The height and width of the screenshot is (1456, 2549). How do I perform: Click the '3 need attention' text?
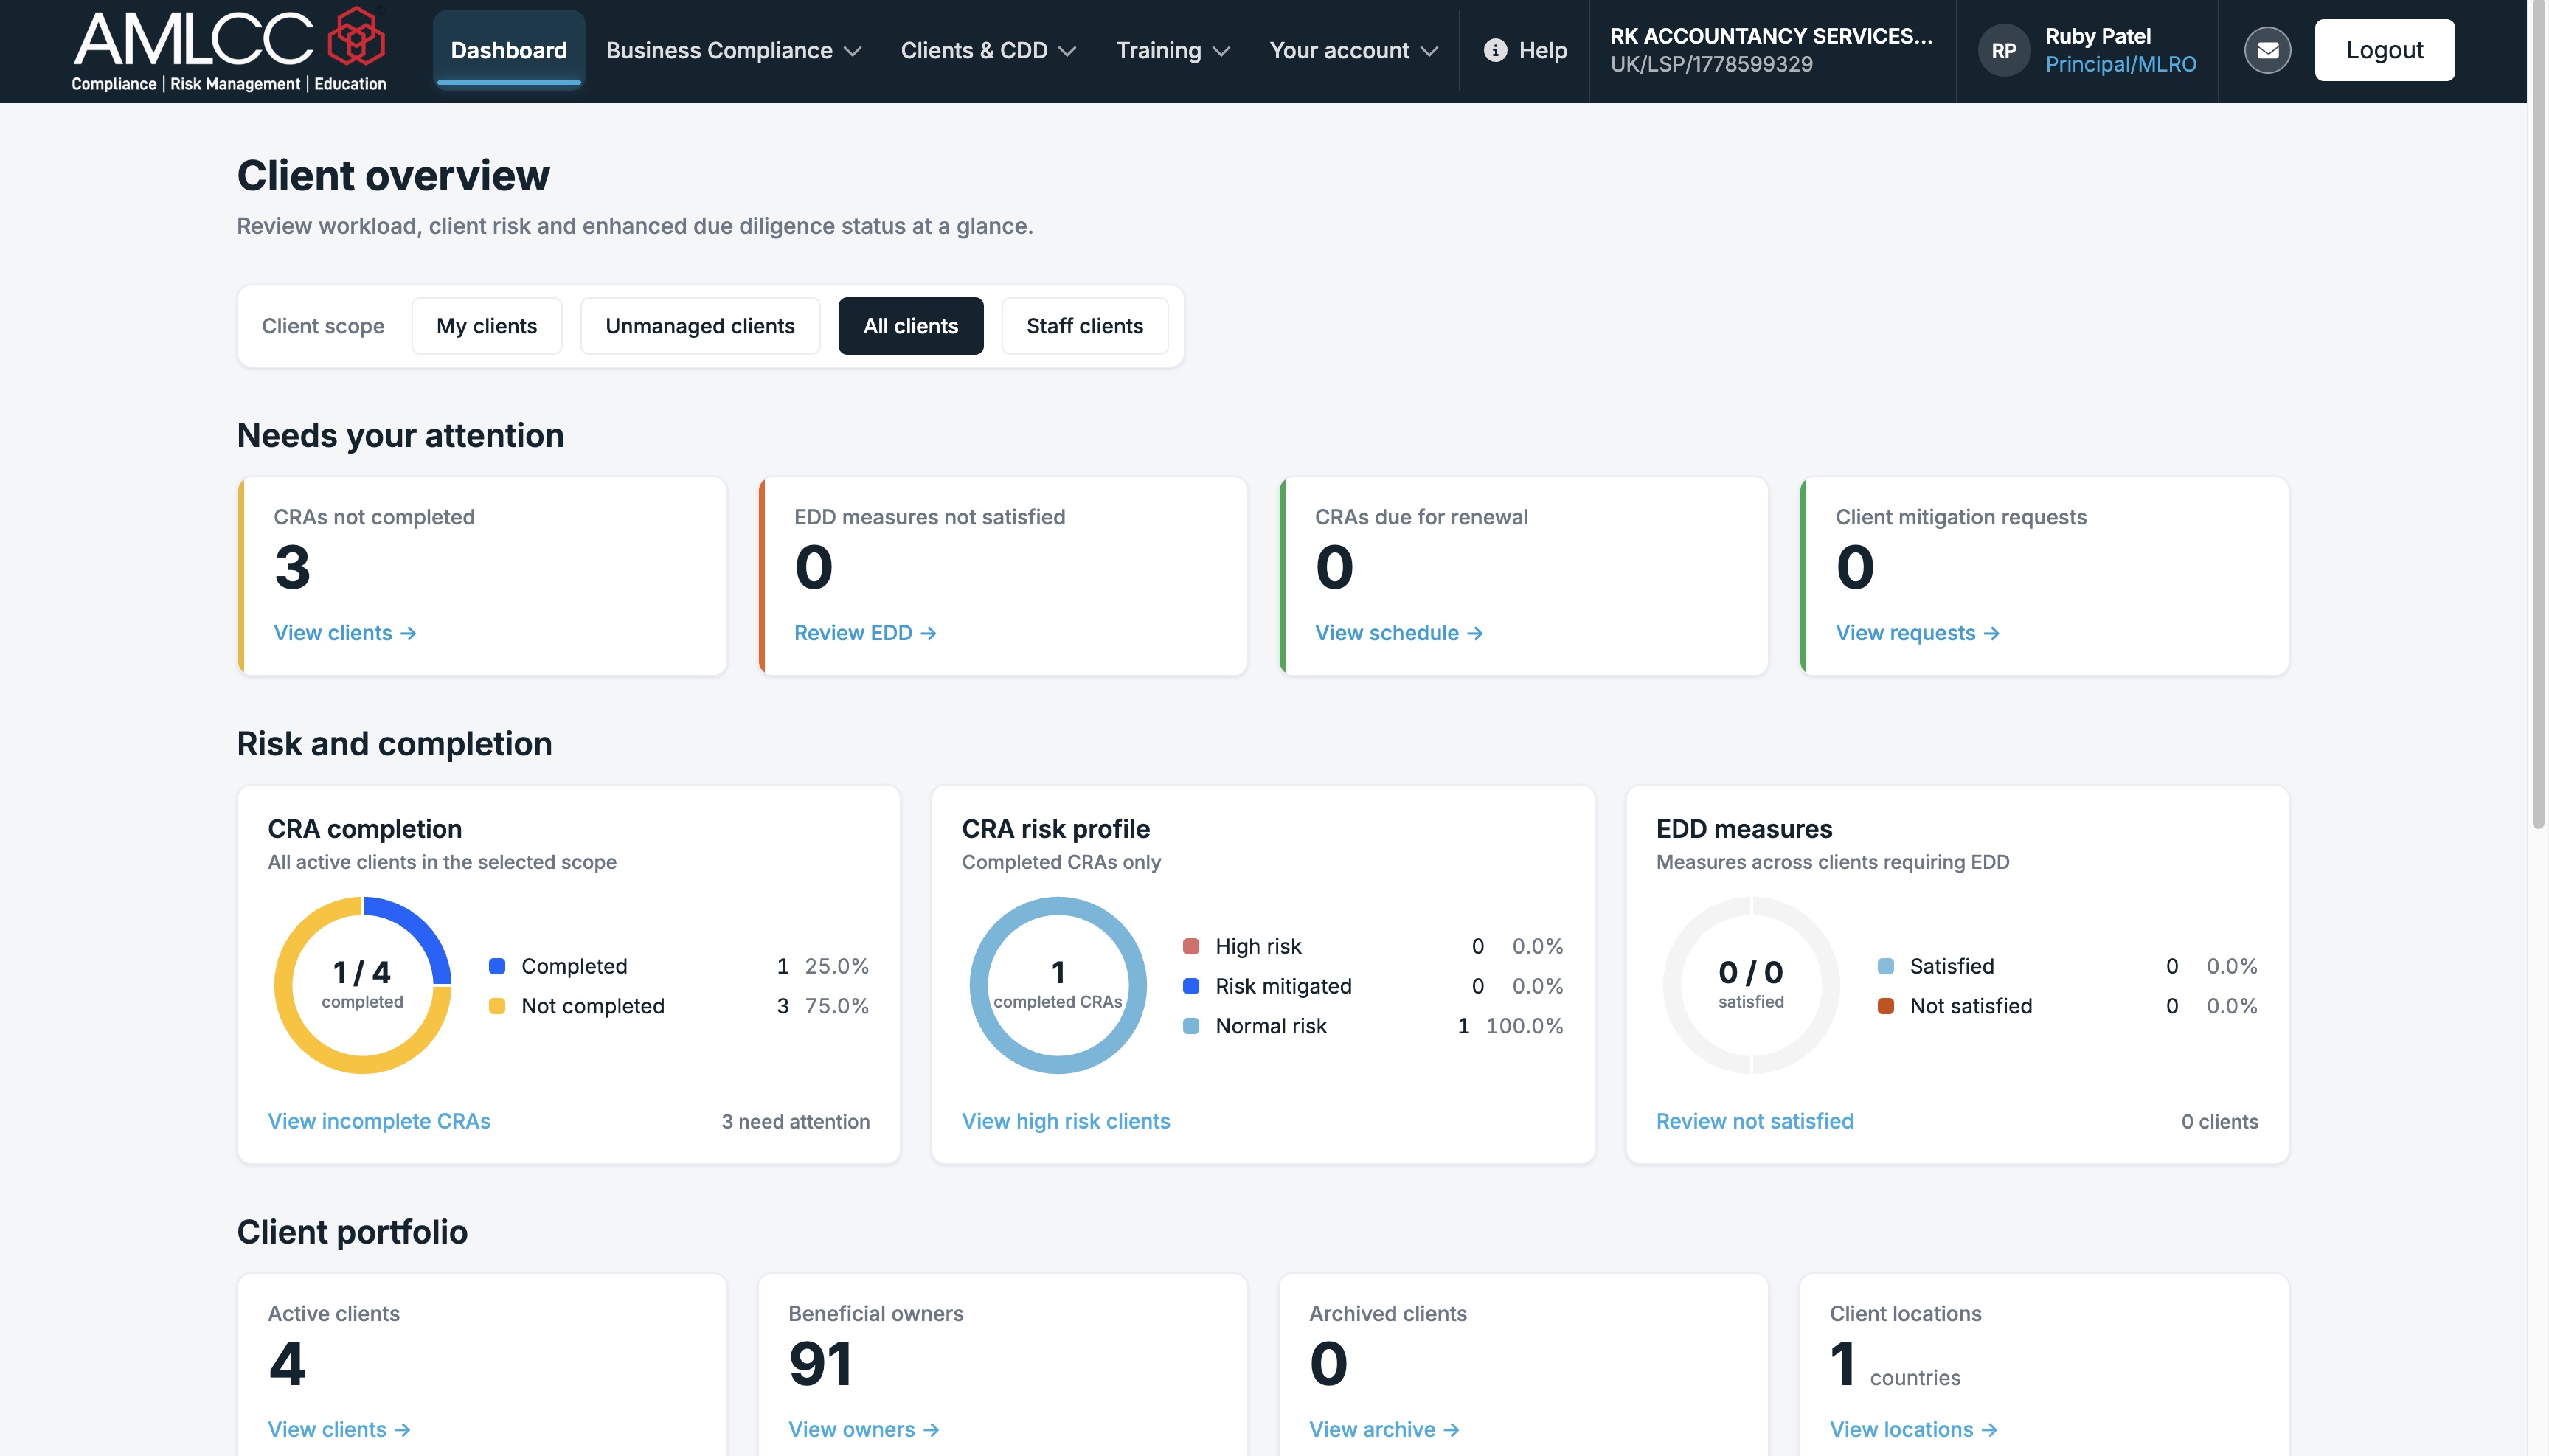pyautogui.click(x=795, y=1122)
